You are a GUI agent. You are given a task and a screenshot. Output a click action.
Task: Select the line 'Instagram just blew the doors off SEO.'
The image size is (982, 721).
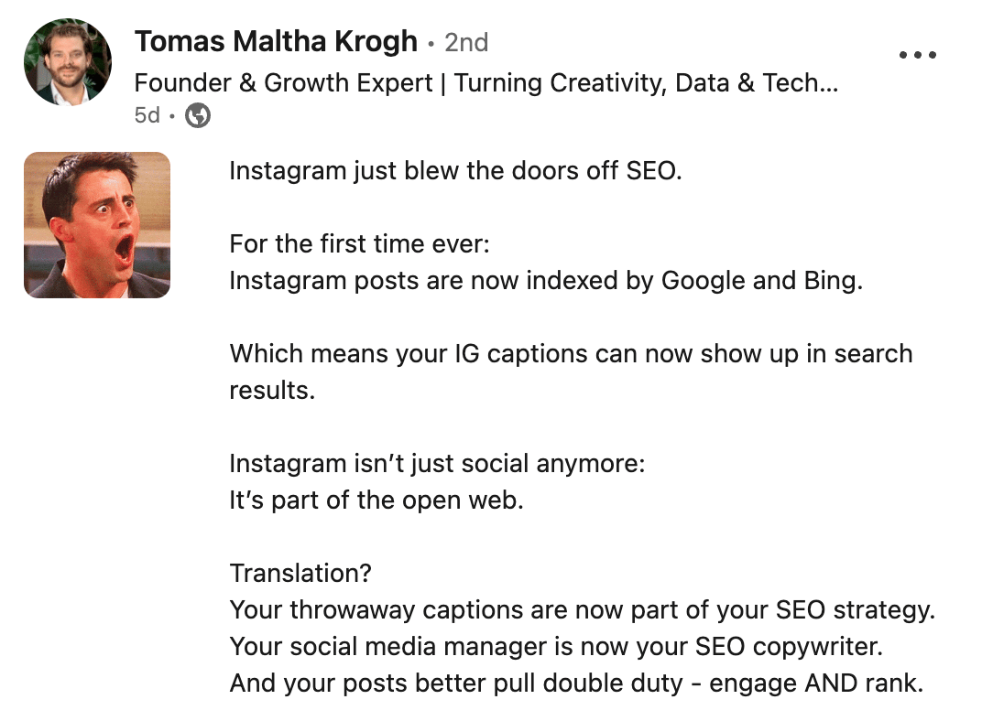click(x=455, y=171)
